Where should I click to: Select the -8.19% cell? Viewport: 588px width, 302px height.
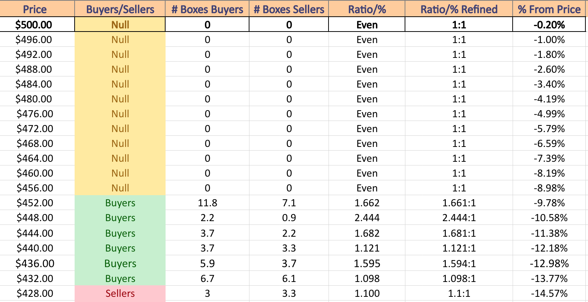pos(549,173)
